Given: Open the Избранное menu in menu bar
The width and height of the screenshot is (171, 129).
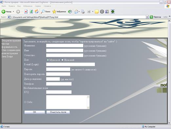Looking at the screenshot, I should 28,6.
